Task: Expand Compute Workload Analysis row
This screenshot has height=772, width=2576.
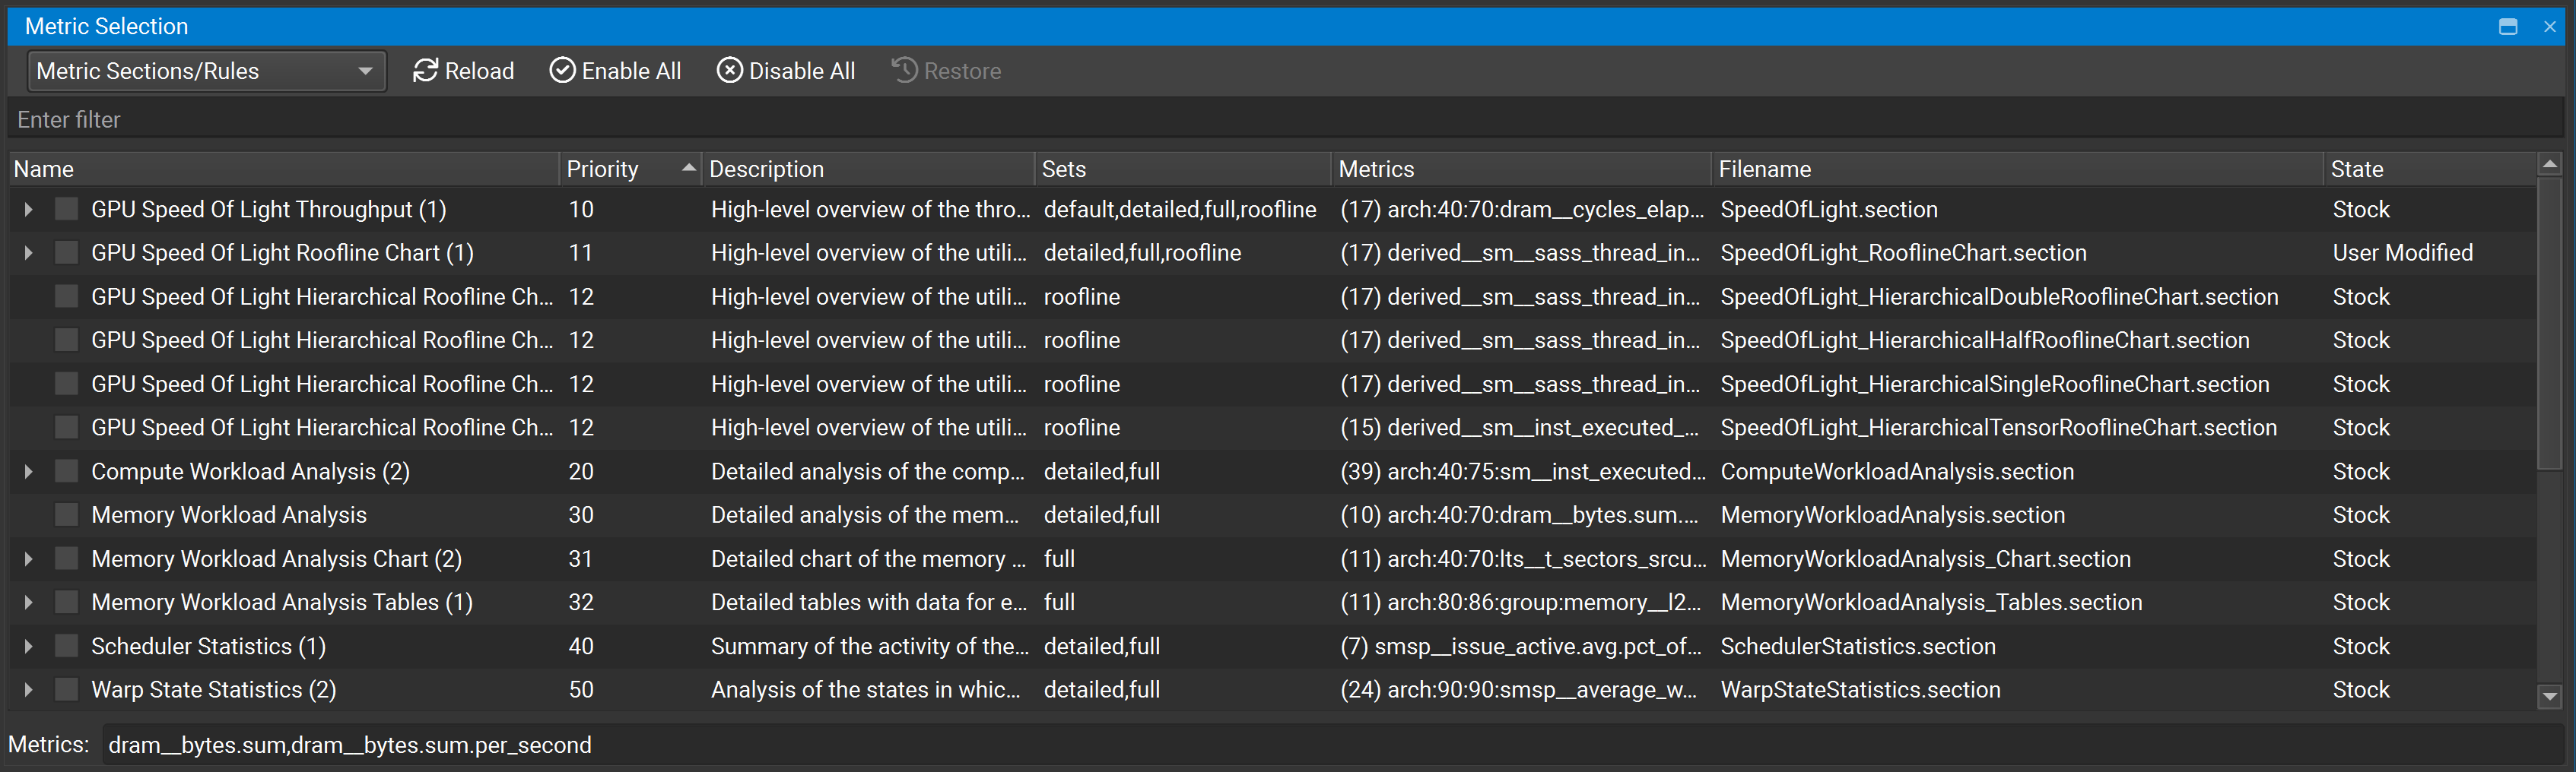Action: point(28,471)
